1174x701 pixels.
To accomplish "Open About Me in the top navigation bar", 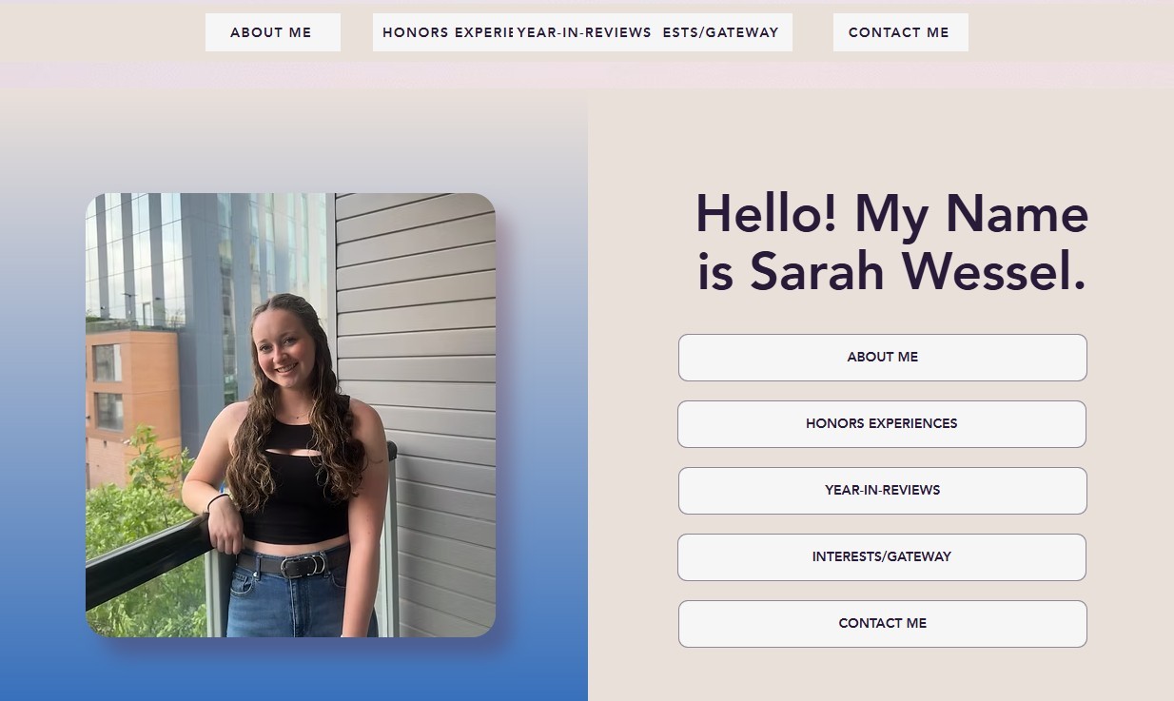I will coord(272,32).
